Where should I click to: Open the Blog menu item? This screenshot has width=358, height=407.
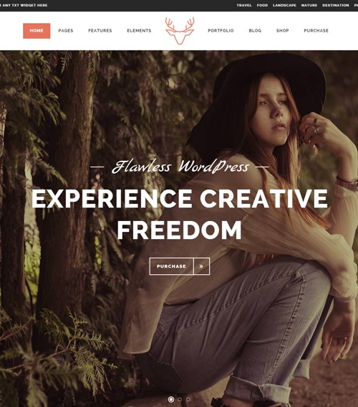click(255, 31)
